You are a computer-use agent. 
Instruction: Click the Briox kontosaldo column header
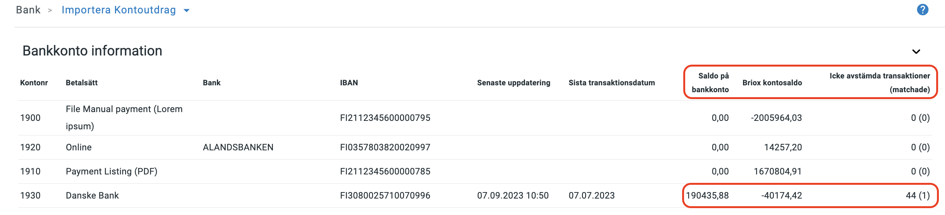click(x=772, y=83)
